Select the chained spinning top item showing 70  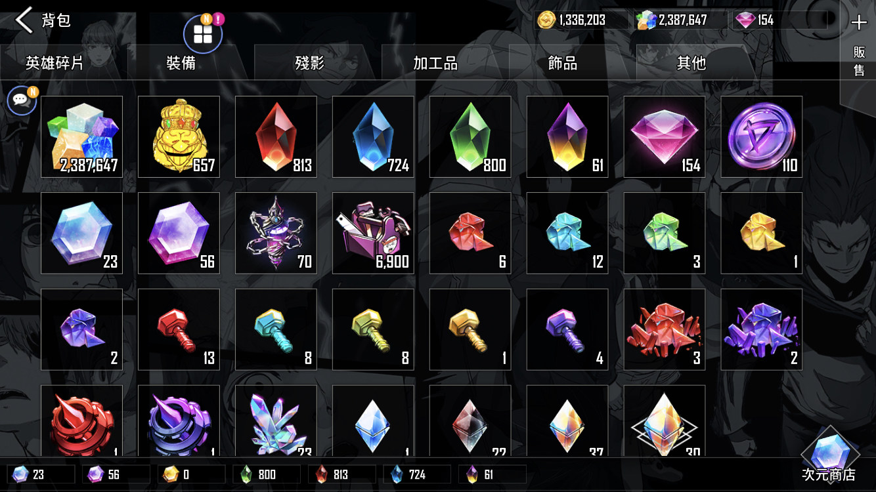coord(276,233)
